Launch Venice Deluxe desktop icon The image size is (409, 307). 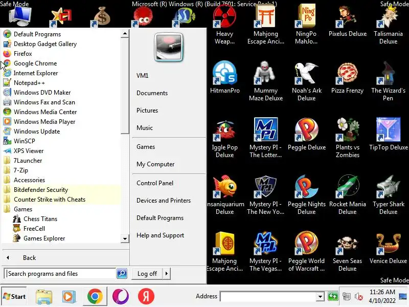[x=388, y=248]
